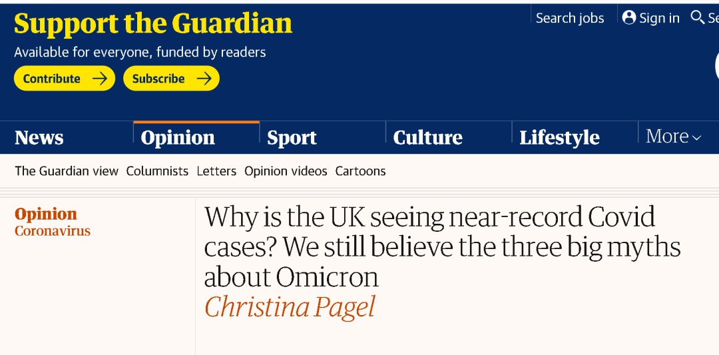
Task: Click the Support the Guardian heading
Action: click(x=153, y=24)
